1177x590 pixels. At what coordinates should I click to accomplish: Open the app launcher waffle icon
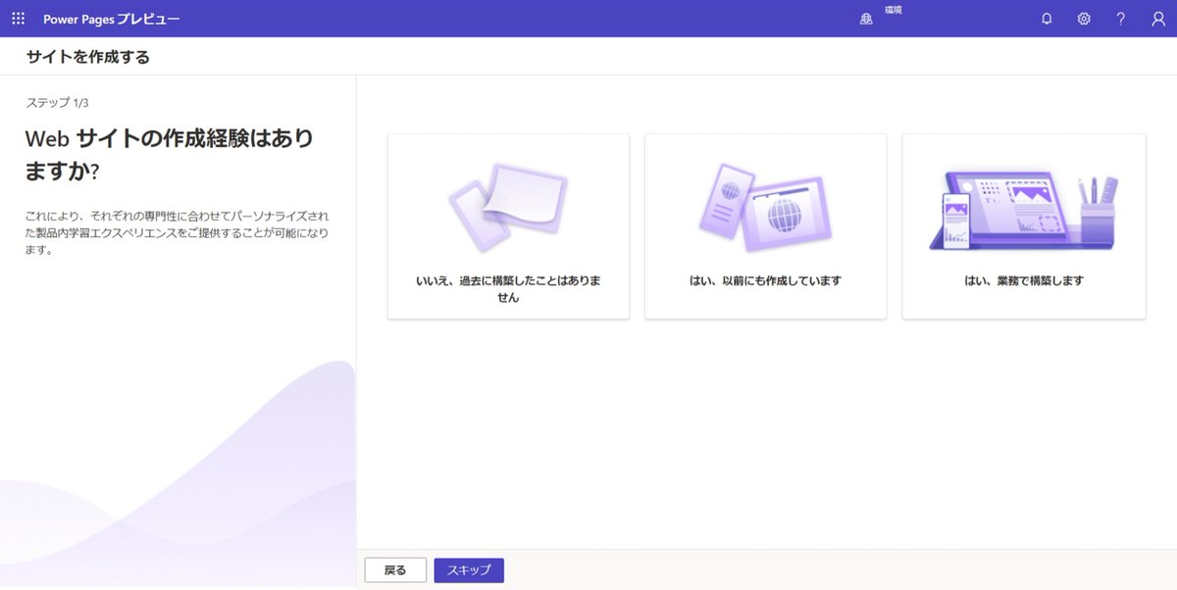coord(18,18)
